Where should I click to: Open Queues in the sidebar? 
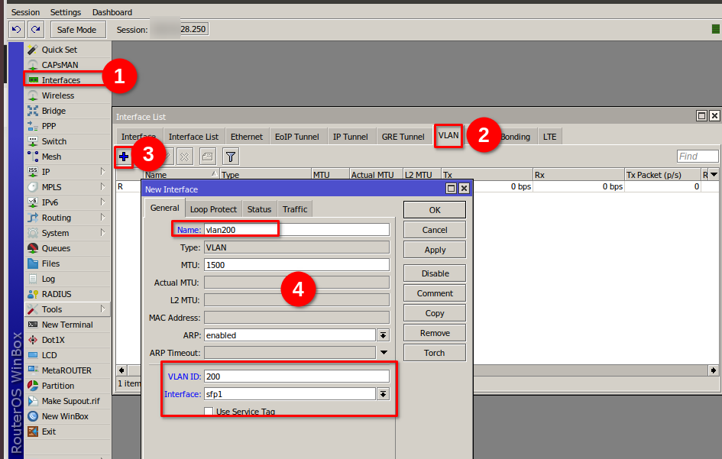pyautogui.click(x=56, y=248)
